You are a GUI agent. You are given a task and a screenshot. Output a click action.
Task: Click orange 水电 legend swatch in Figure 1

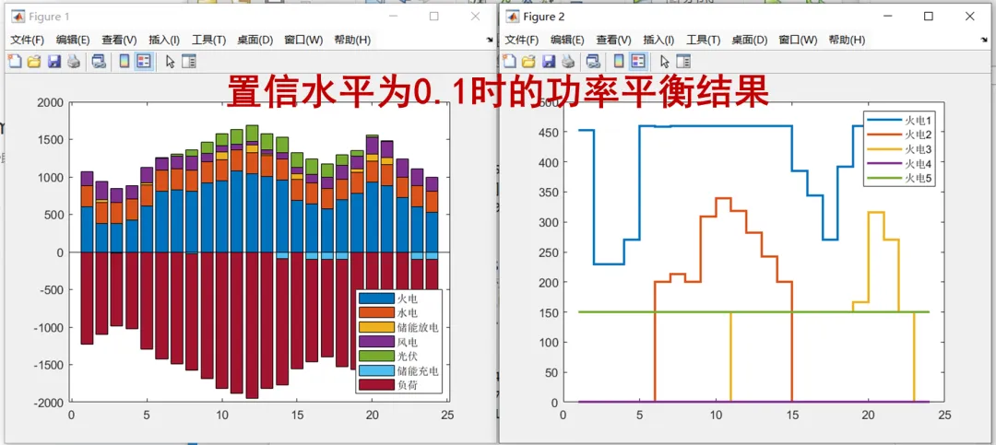point(376,312)
